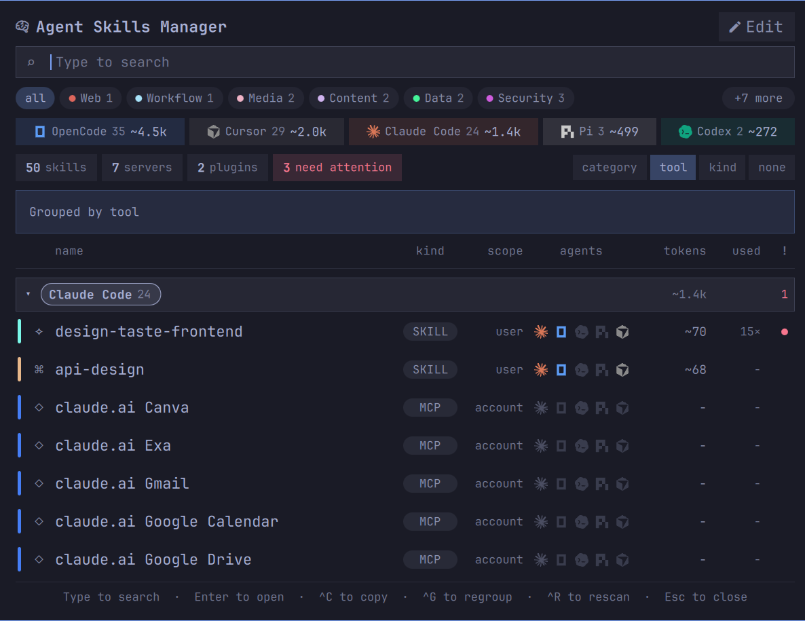Sort by the kind column header

point(430,251)
